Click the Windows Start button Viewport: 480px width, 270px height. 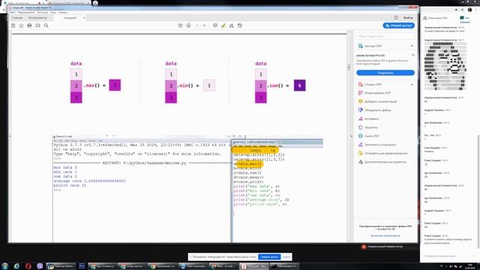tap(5, 266)
